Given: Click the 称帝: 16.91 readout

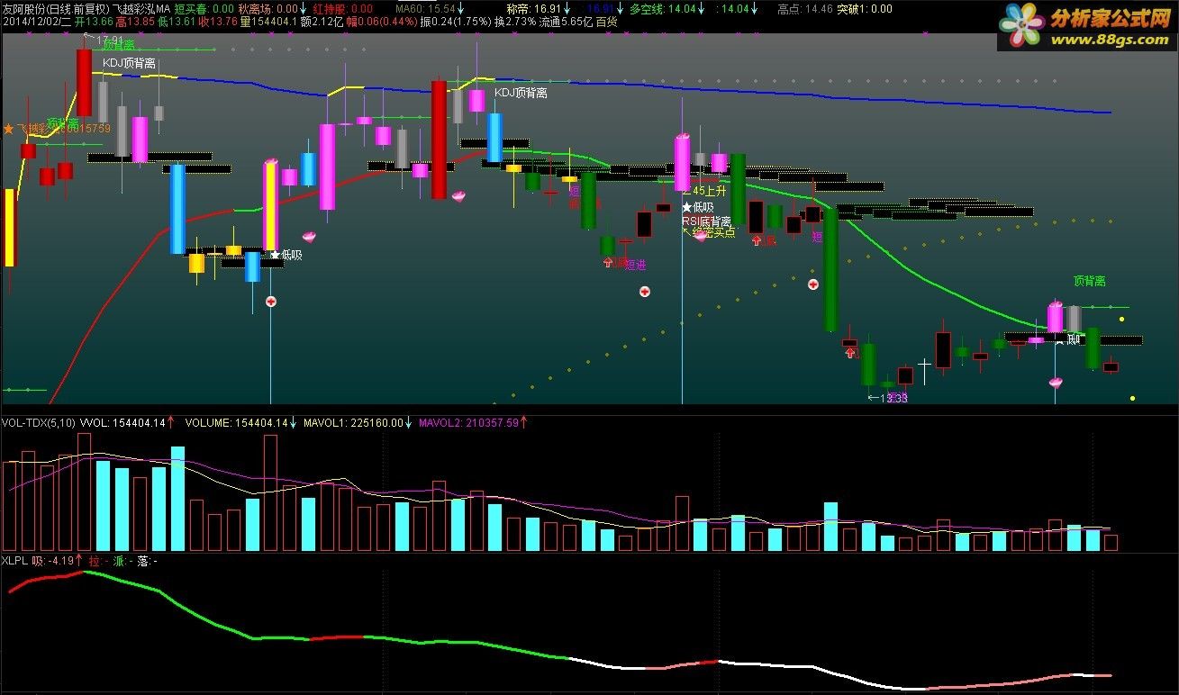Looking at the screenshot, I should 534,8.
